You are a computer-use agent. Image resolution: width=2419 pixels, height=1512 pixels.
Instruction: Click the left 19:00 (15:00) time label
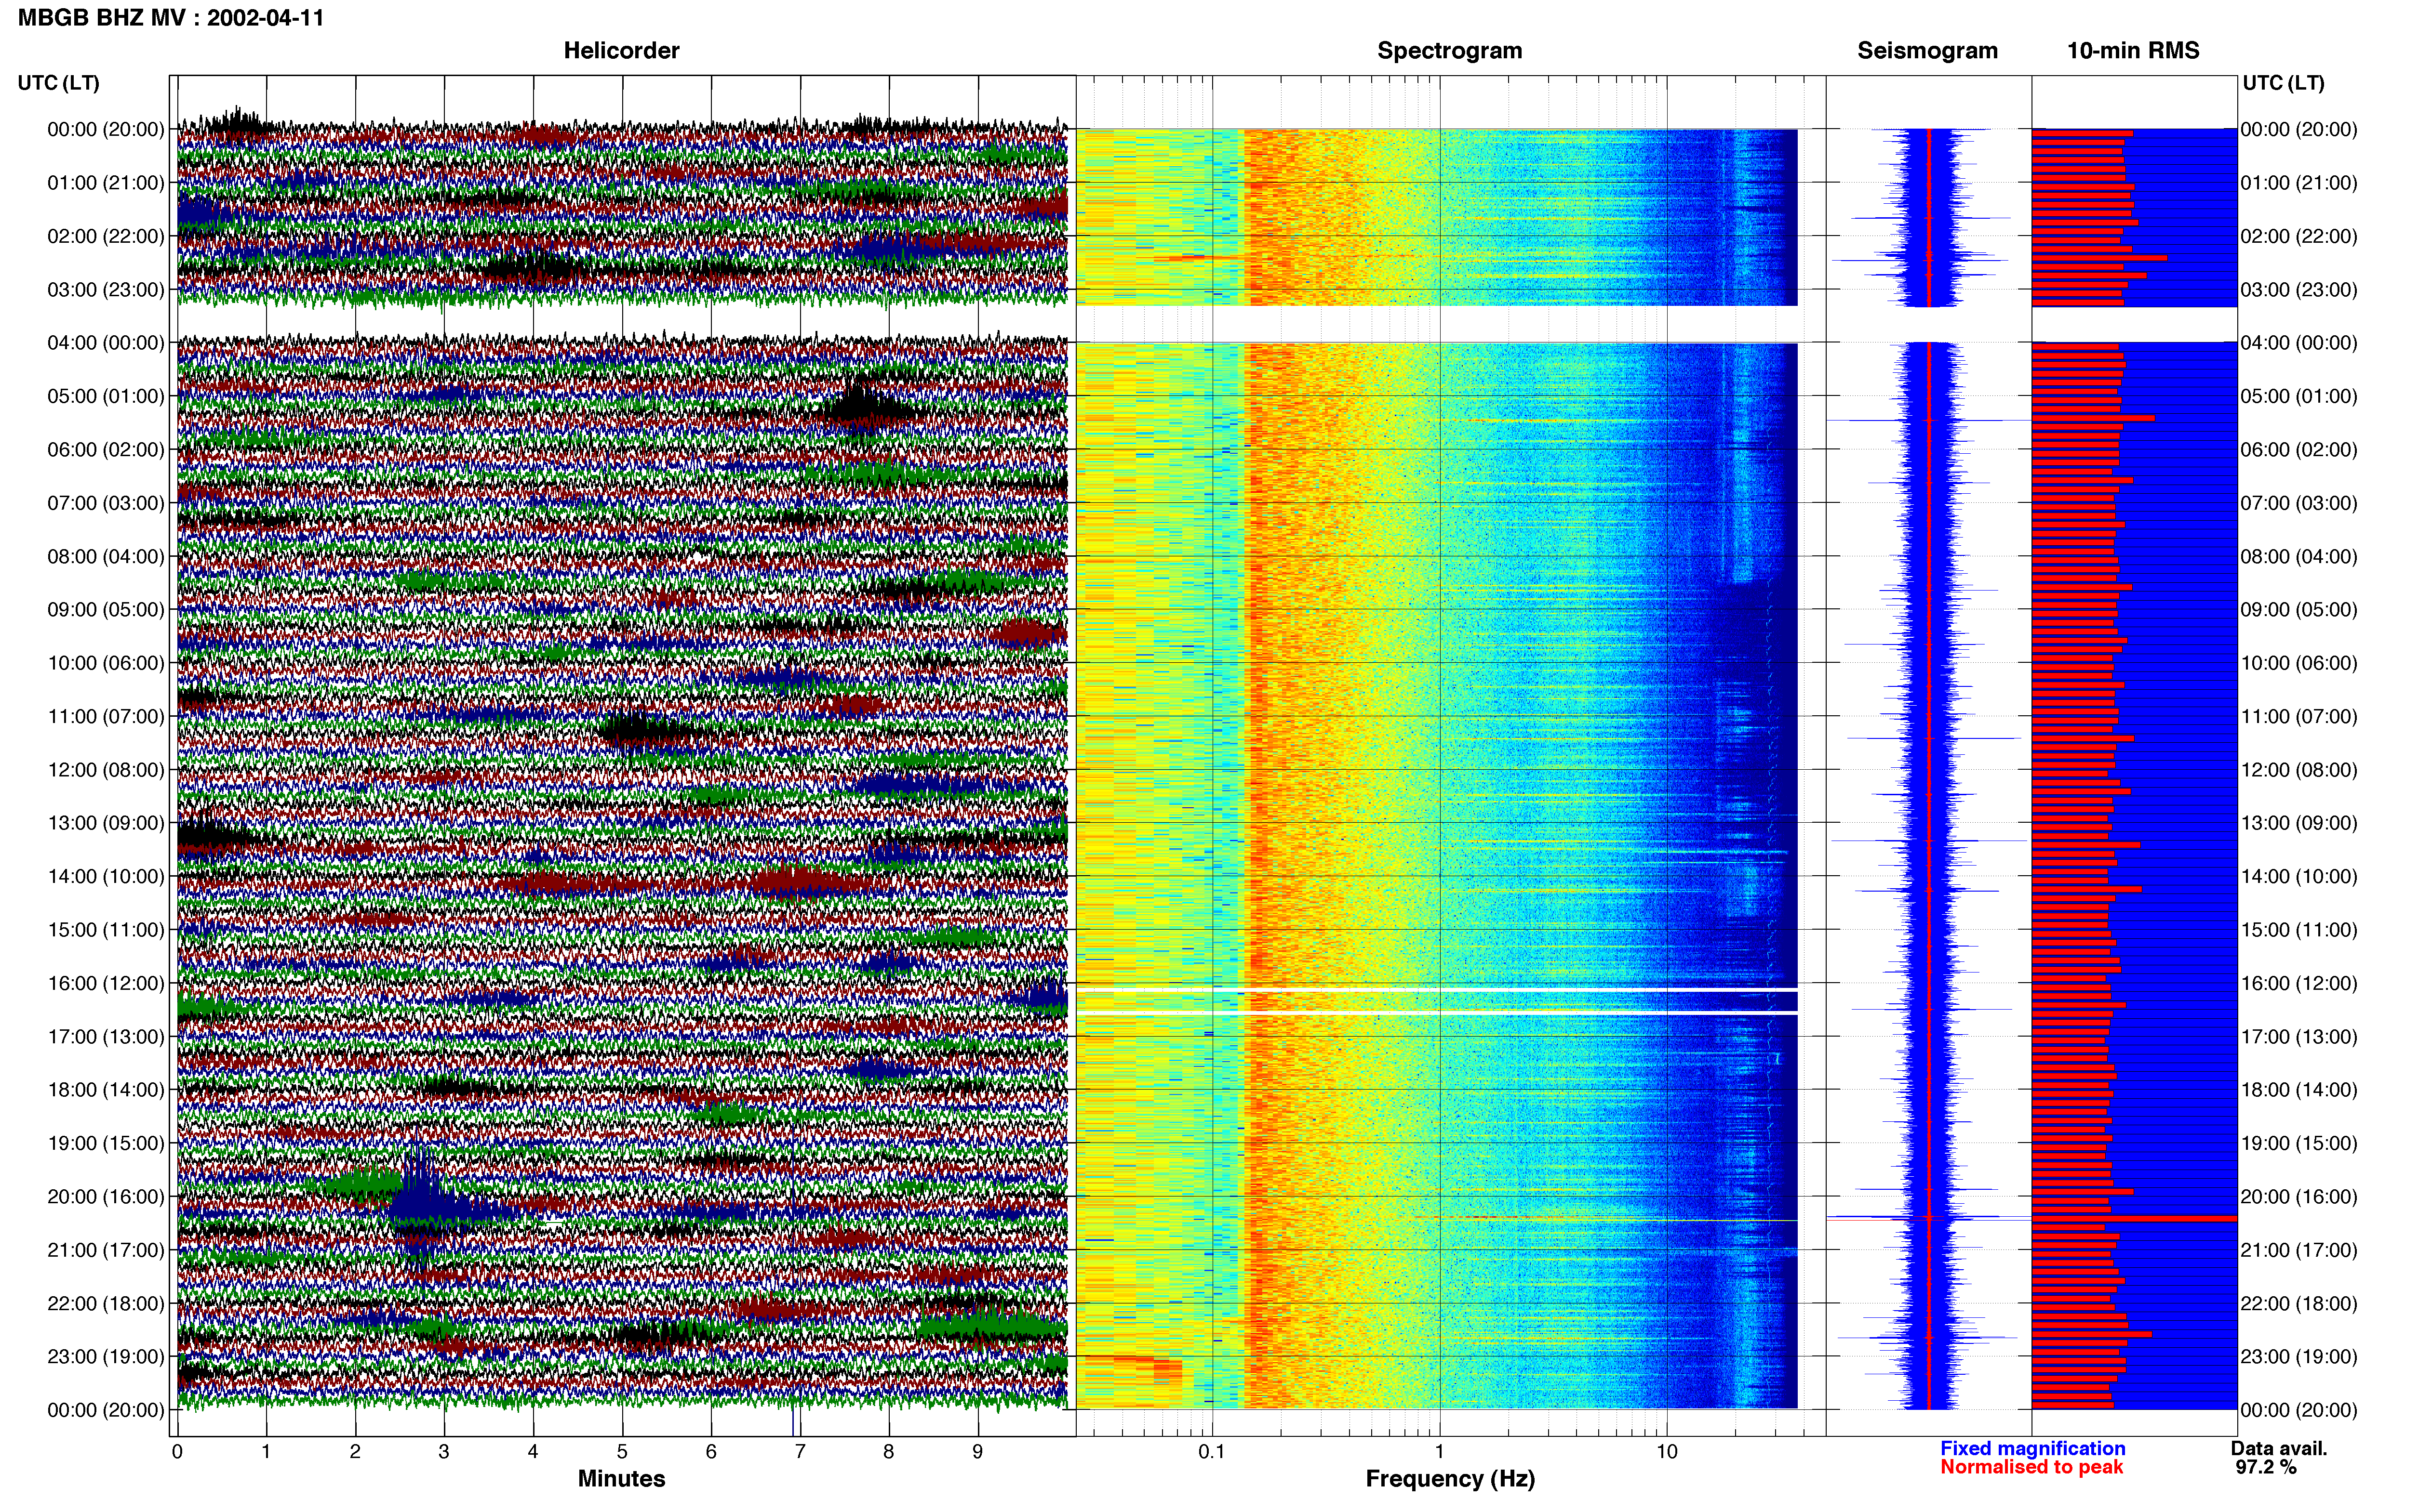106,1143
